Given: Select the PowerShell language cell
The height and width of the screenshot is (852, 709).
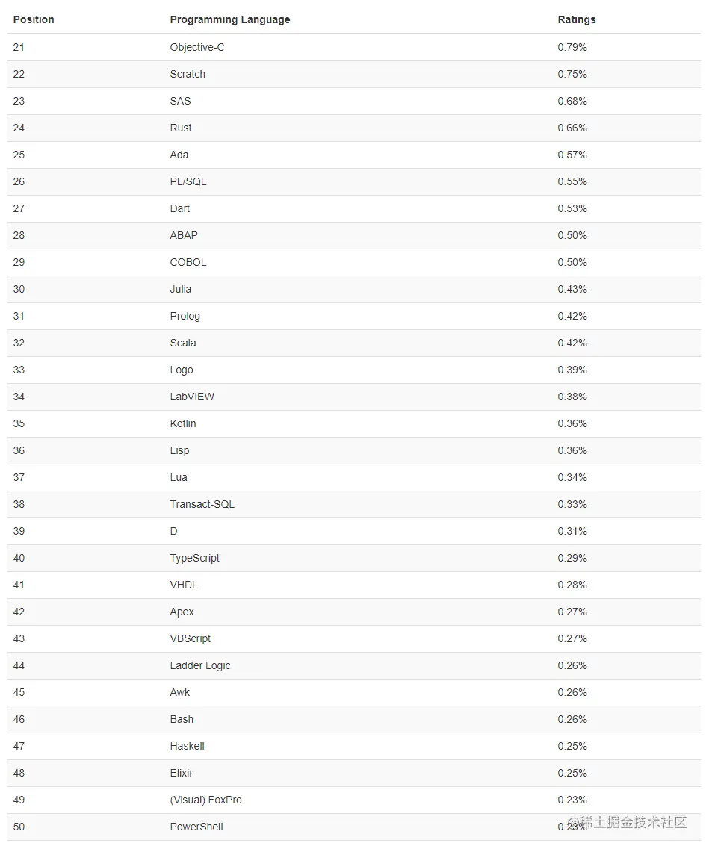Looking at the screenshot, I should click(x=196, y=827).
